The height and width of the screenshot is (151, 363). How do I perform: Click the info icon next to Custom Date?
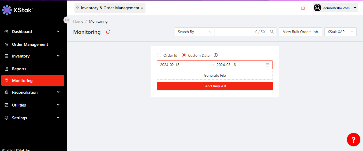(216, 55)
